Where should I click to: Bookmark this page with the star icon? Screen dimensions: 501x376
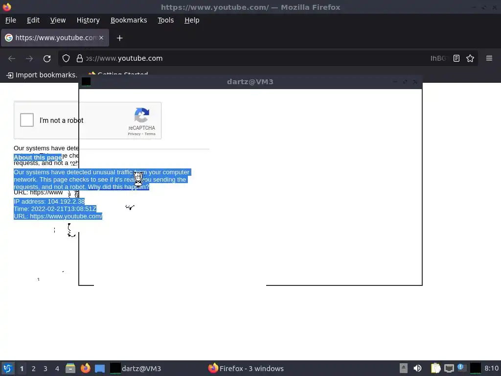470,58
